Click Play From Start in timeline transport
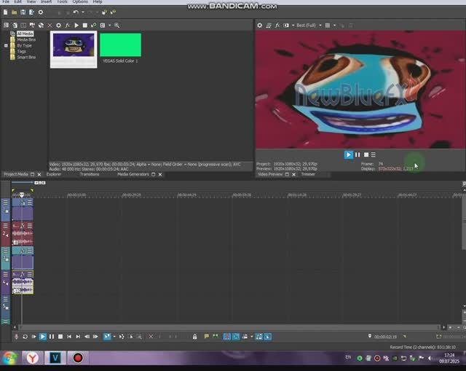The height and width of the screenshot is (371, 466). point(34,337)
